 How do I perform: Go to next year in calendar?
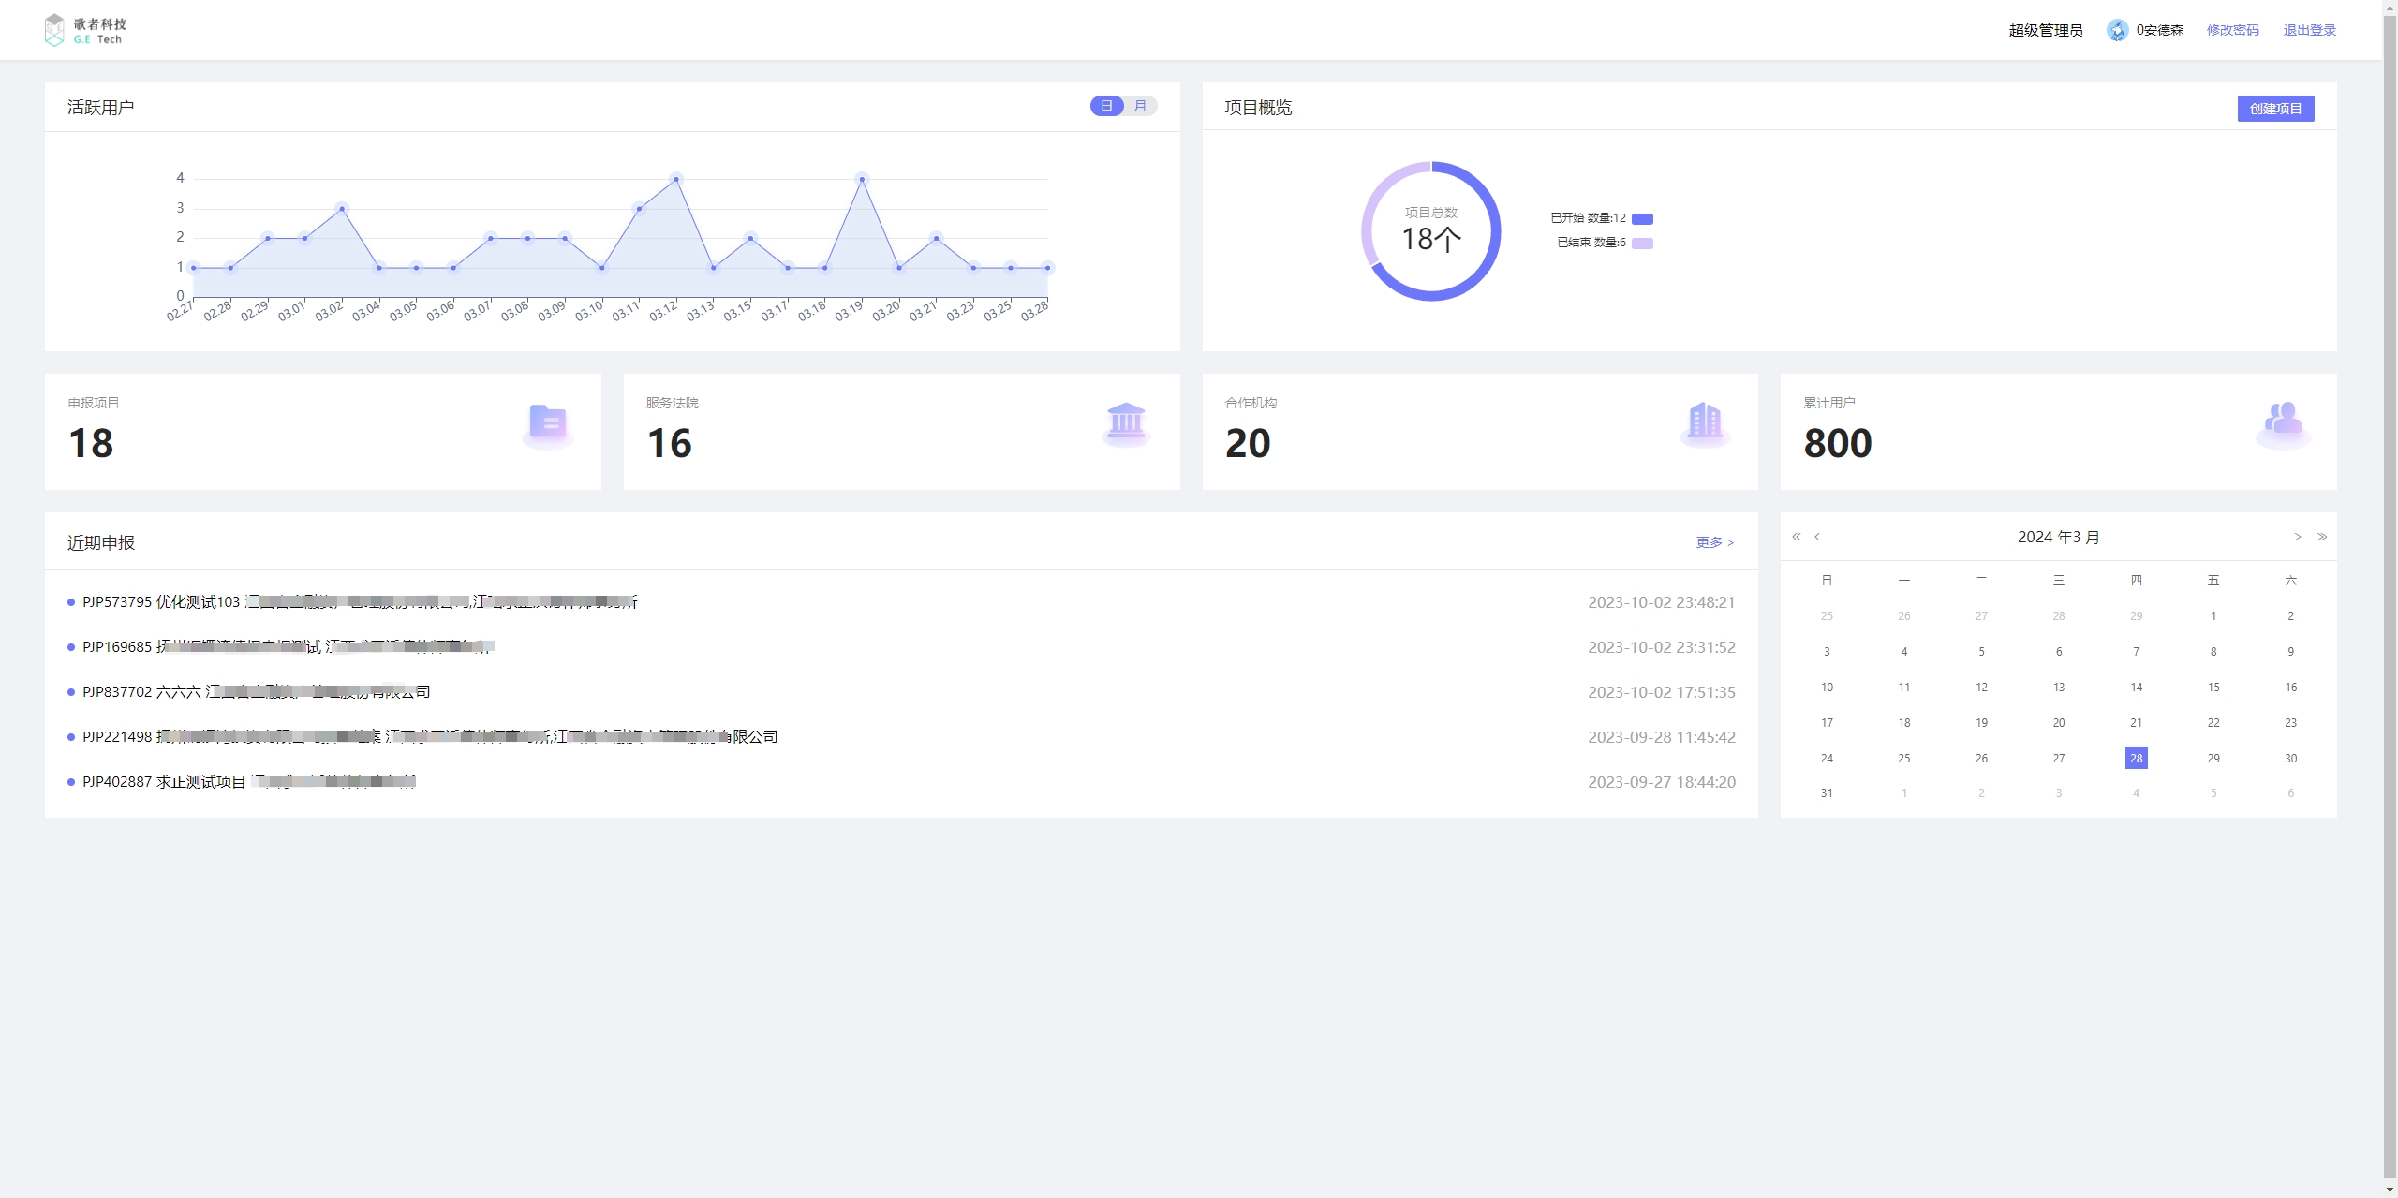2321,537
